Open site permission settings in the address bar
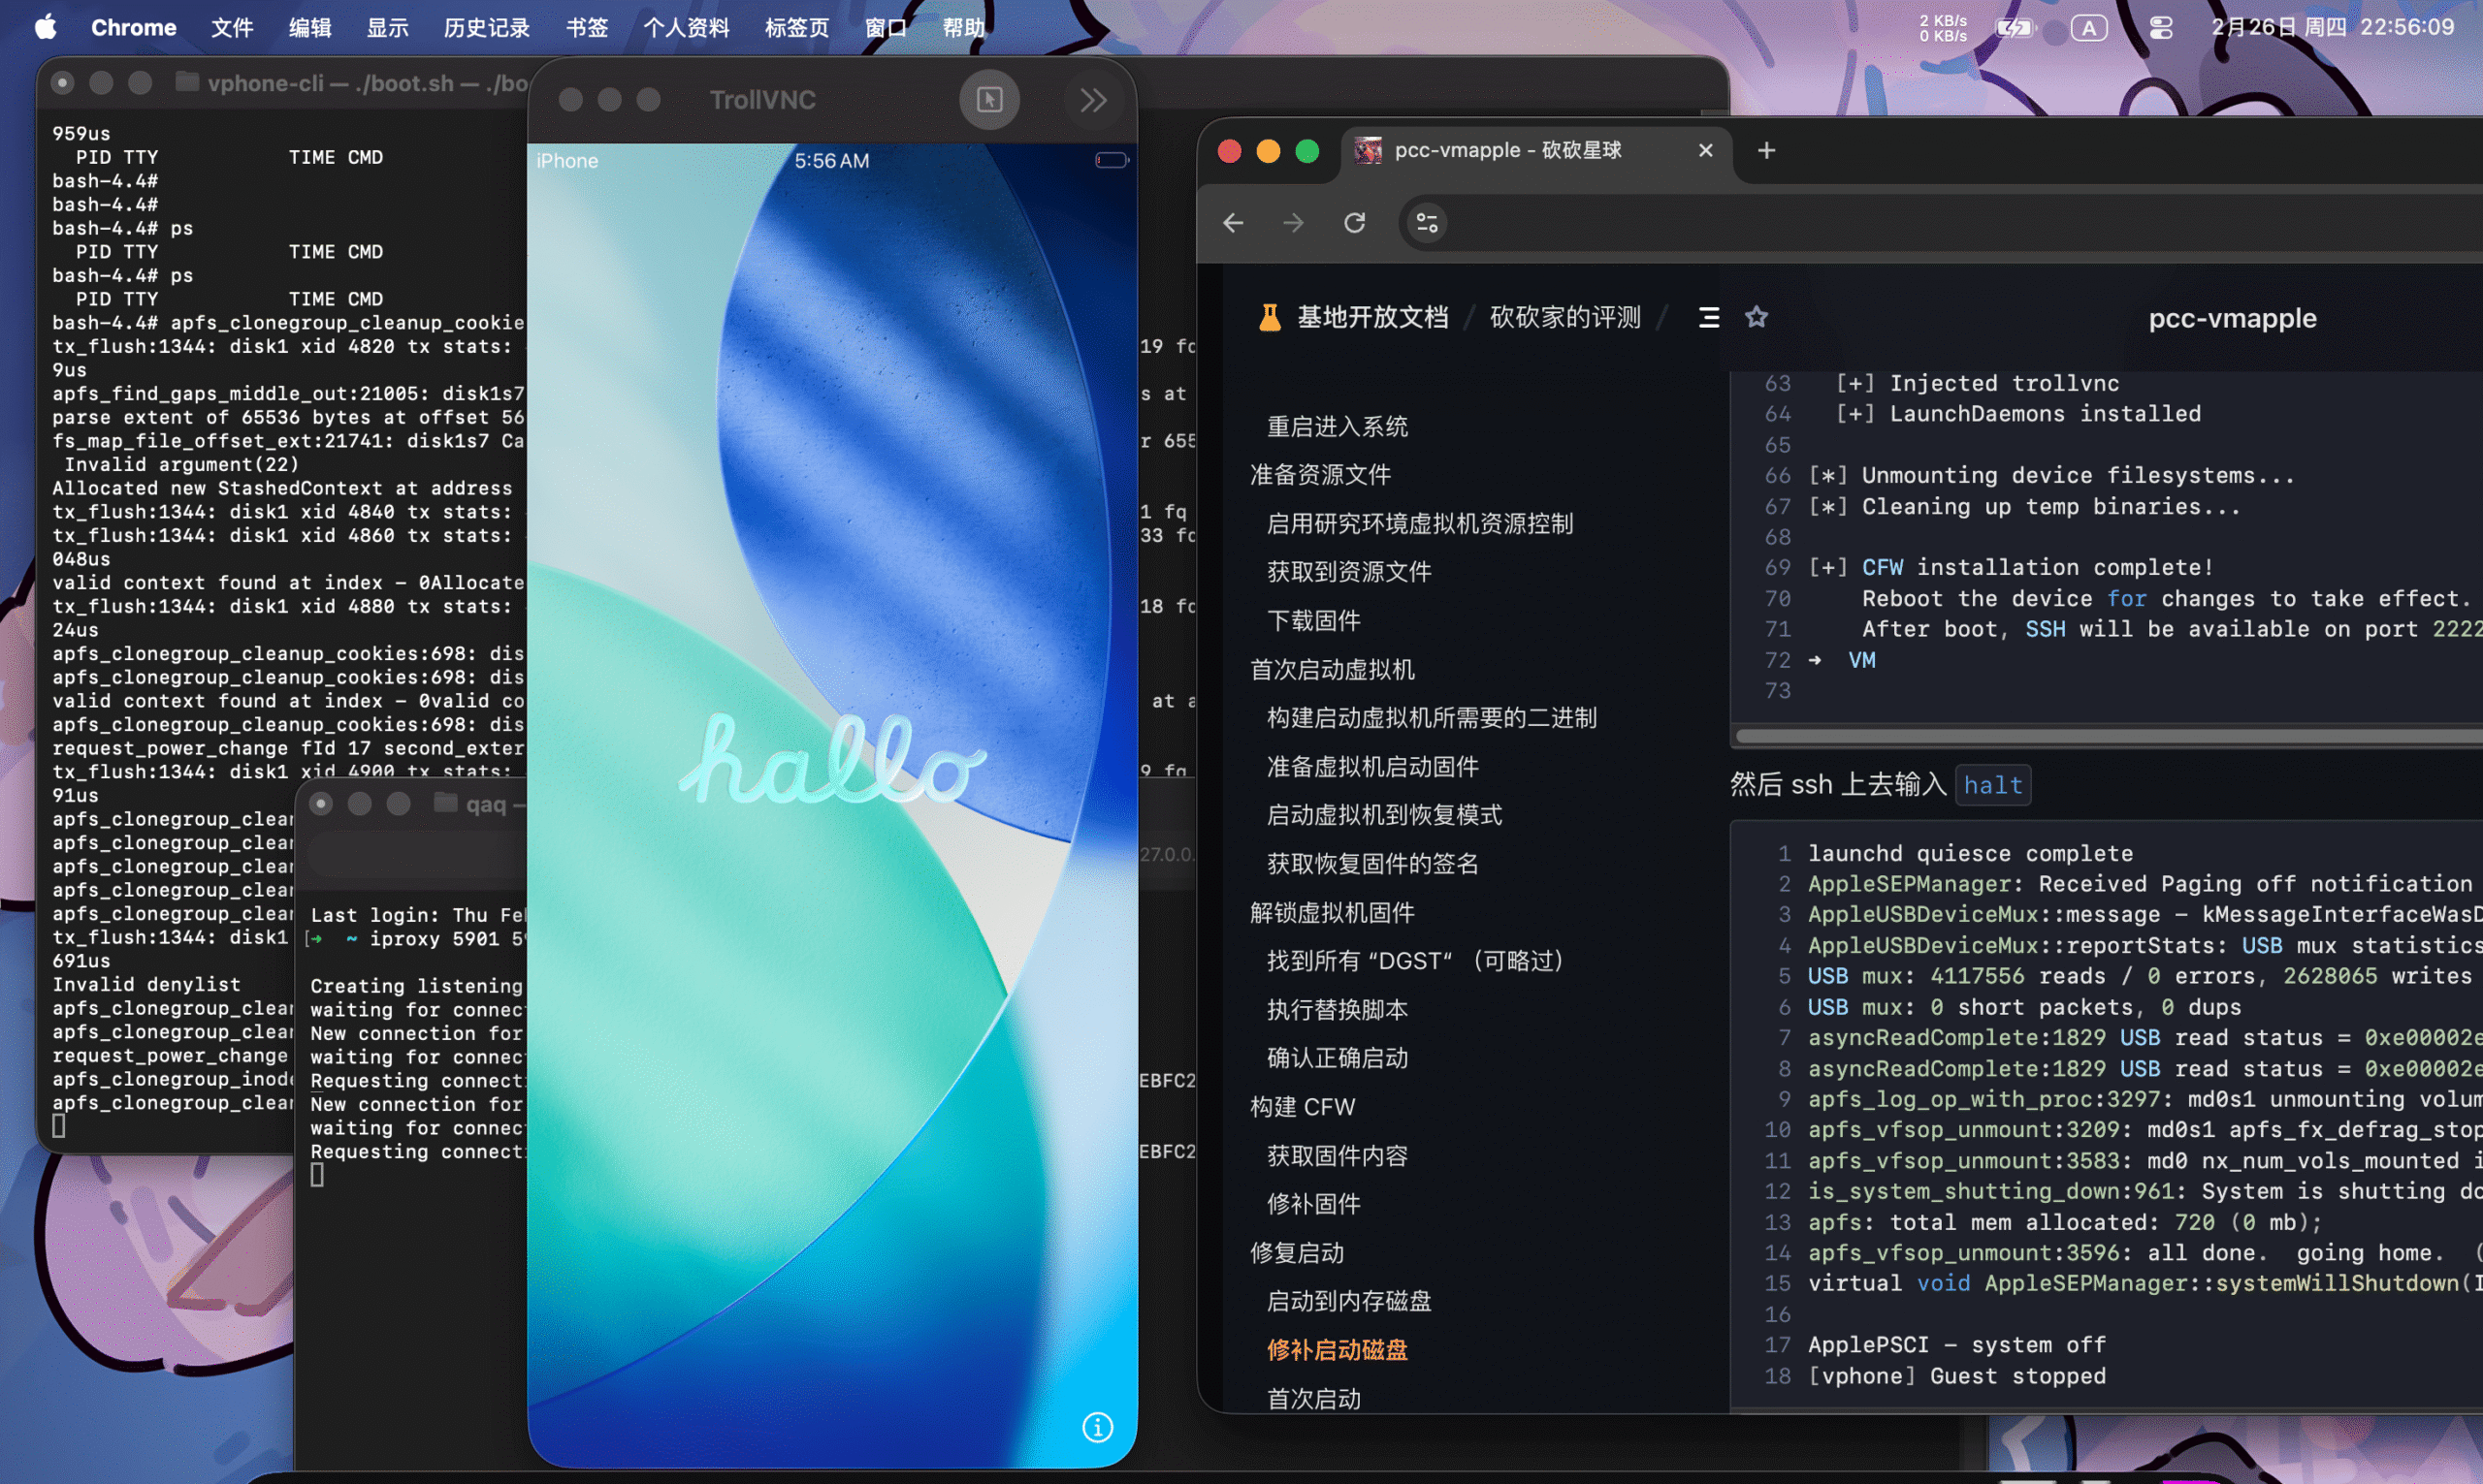 (1426, 223)
